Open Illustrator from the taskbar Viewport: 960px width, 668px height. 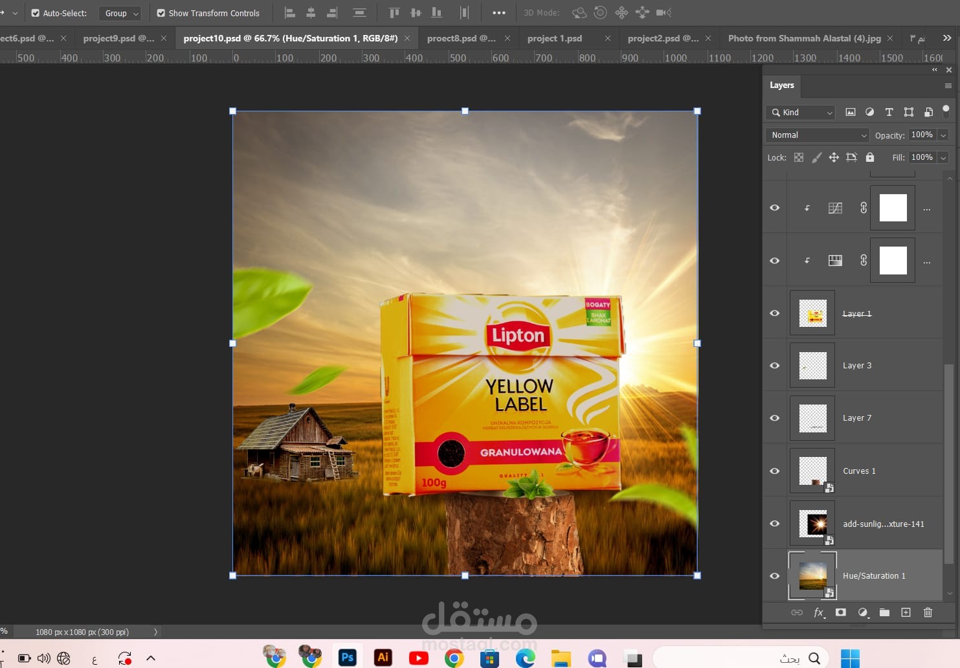(x=383, y=658)
